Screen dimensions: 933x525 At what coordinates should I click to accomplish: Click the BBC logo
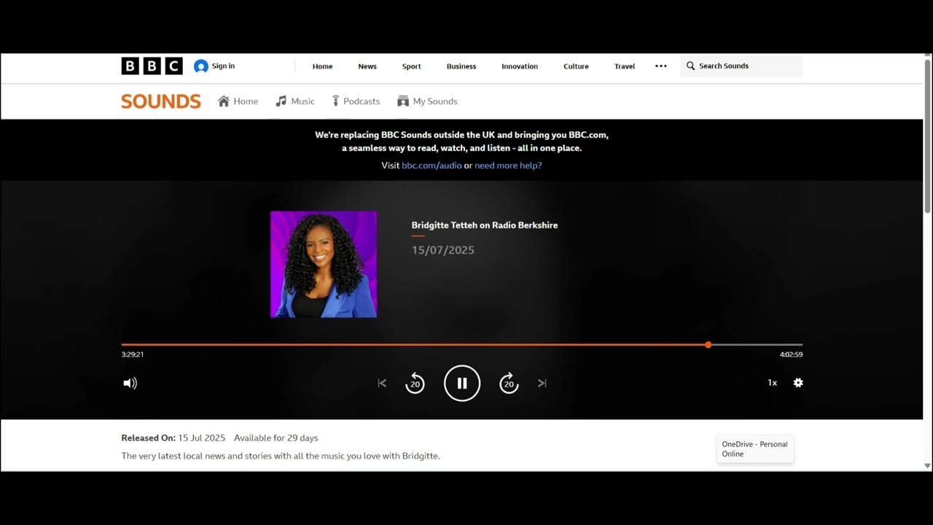pyautogui.click(x=152, y=66)
